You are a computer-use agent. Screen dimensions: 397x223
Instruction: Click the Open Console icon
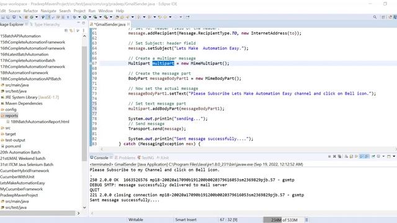[x=389, y=157]
